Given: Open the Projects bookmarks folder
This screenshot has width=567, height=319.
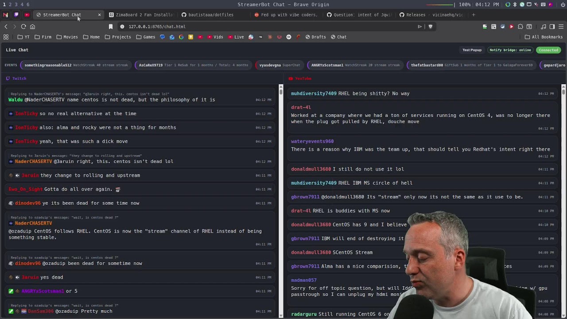Looking at the screenshot, I should [x=118, y=37].
